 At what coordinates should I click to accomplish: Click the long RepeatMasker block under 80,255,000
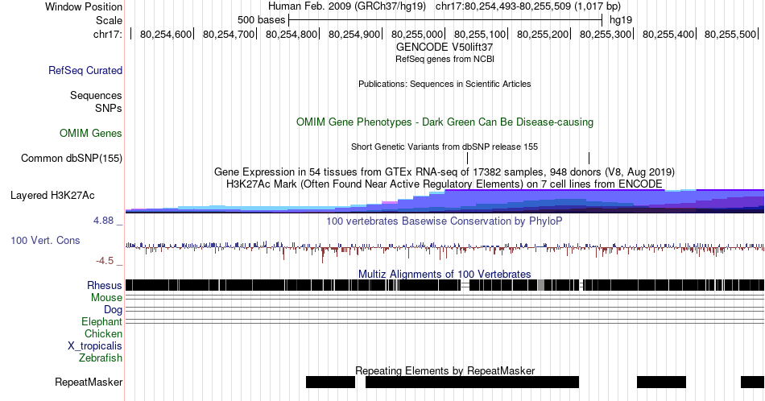[x=472, y=382]
